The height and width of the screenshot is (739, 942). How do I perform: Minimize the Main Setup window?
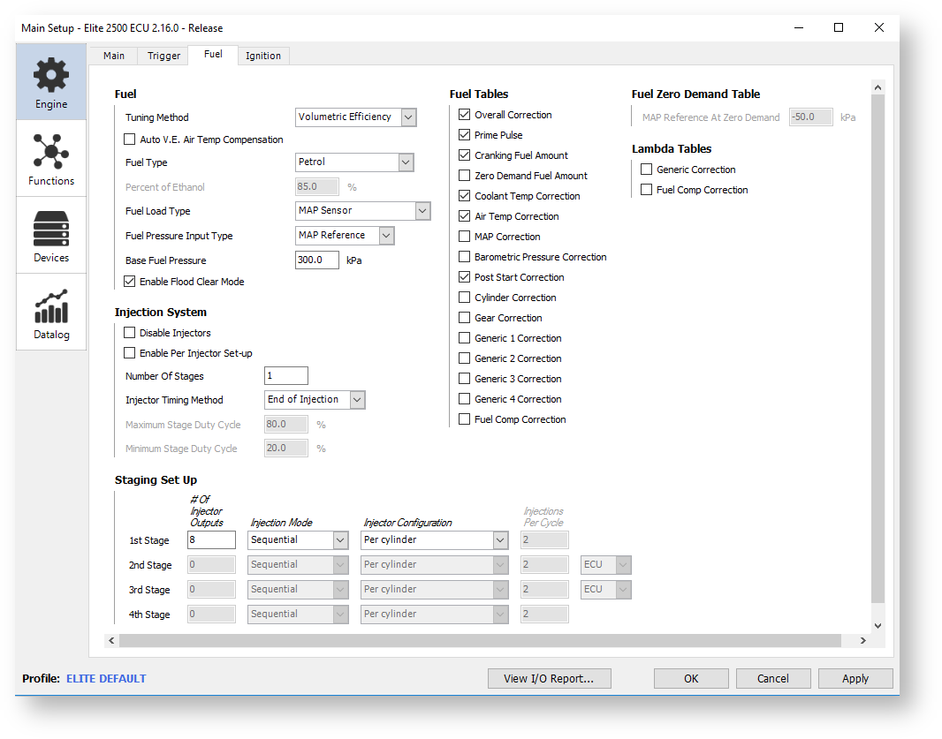tap(799, 27)
